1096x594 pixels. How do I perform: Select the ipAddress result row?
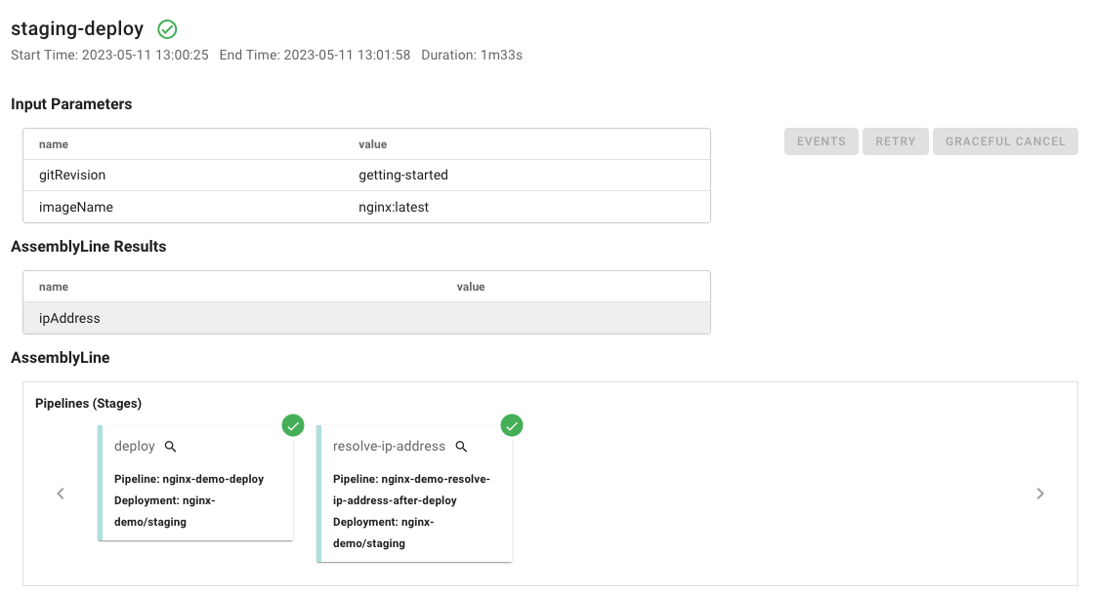coord(366,318)
